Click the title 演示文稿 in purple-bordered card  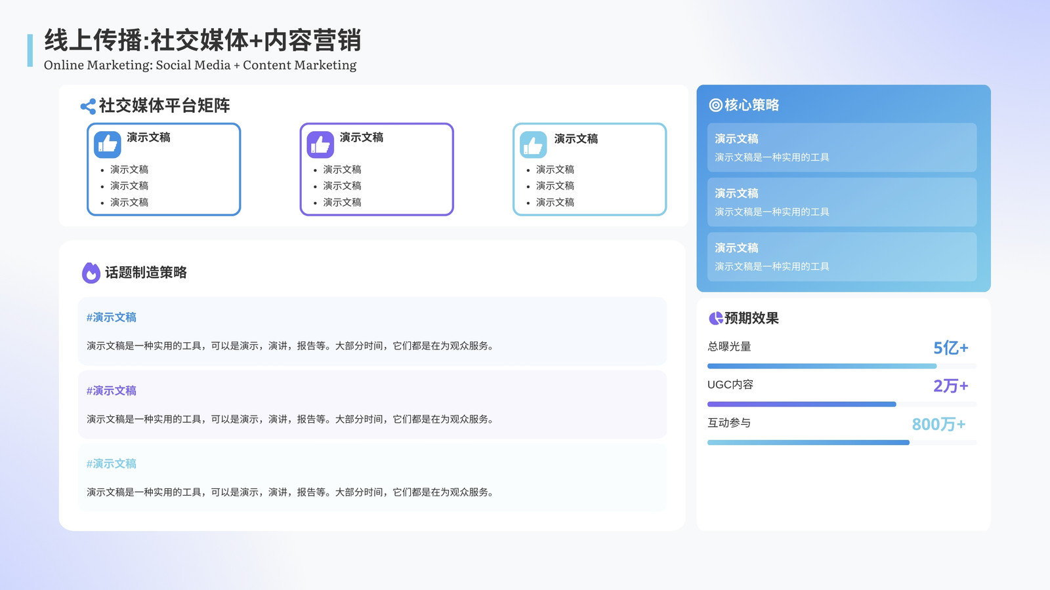click(362, 137)
